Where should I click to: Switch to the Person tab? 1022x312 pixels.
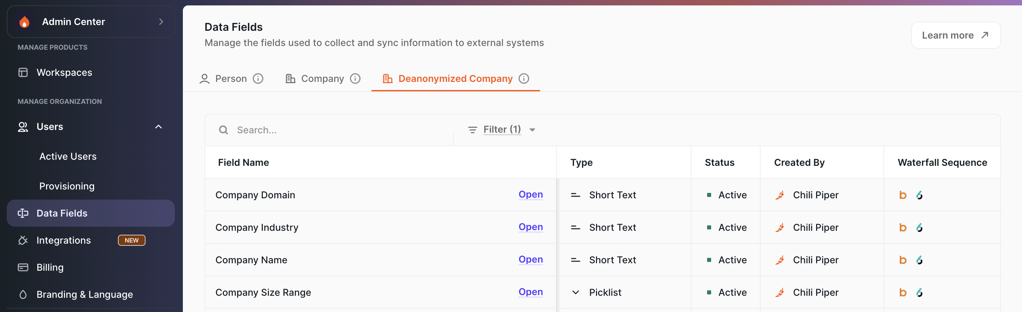(x=231, y=79)
